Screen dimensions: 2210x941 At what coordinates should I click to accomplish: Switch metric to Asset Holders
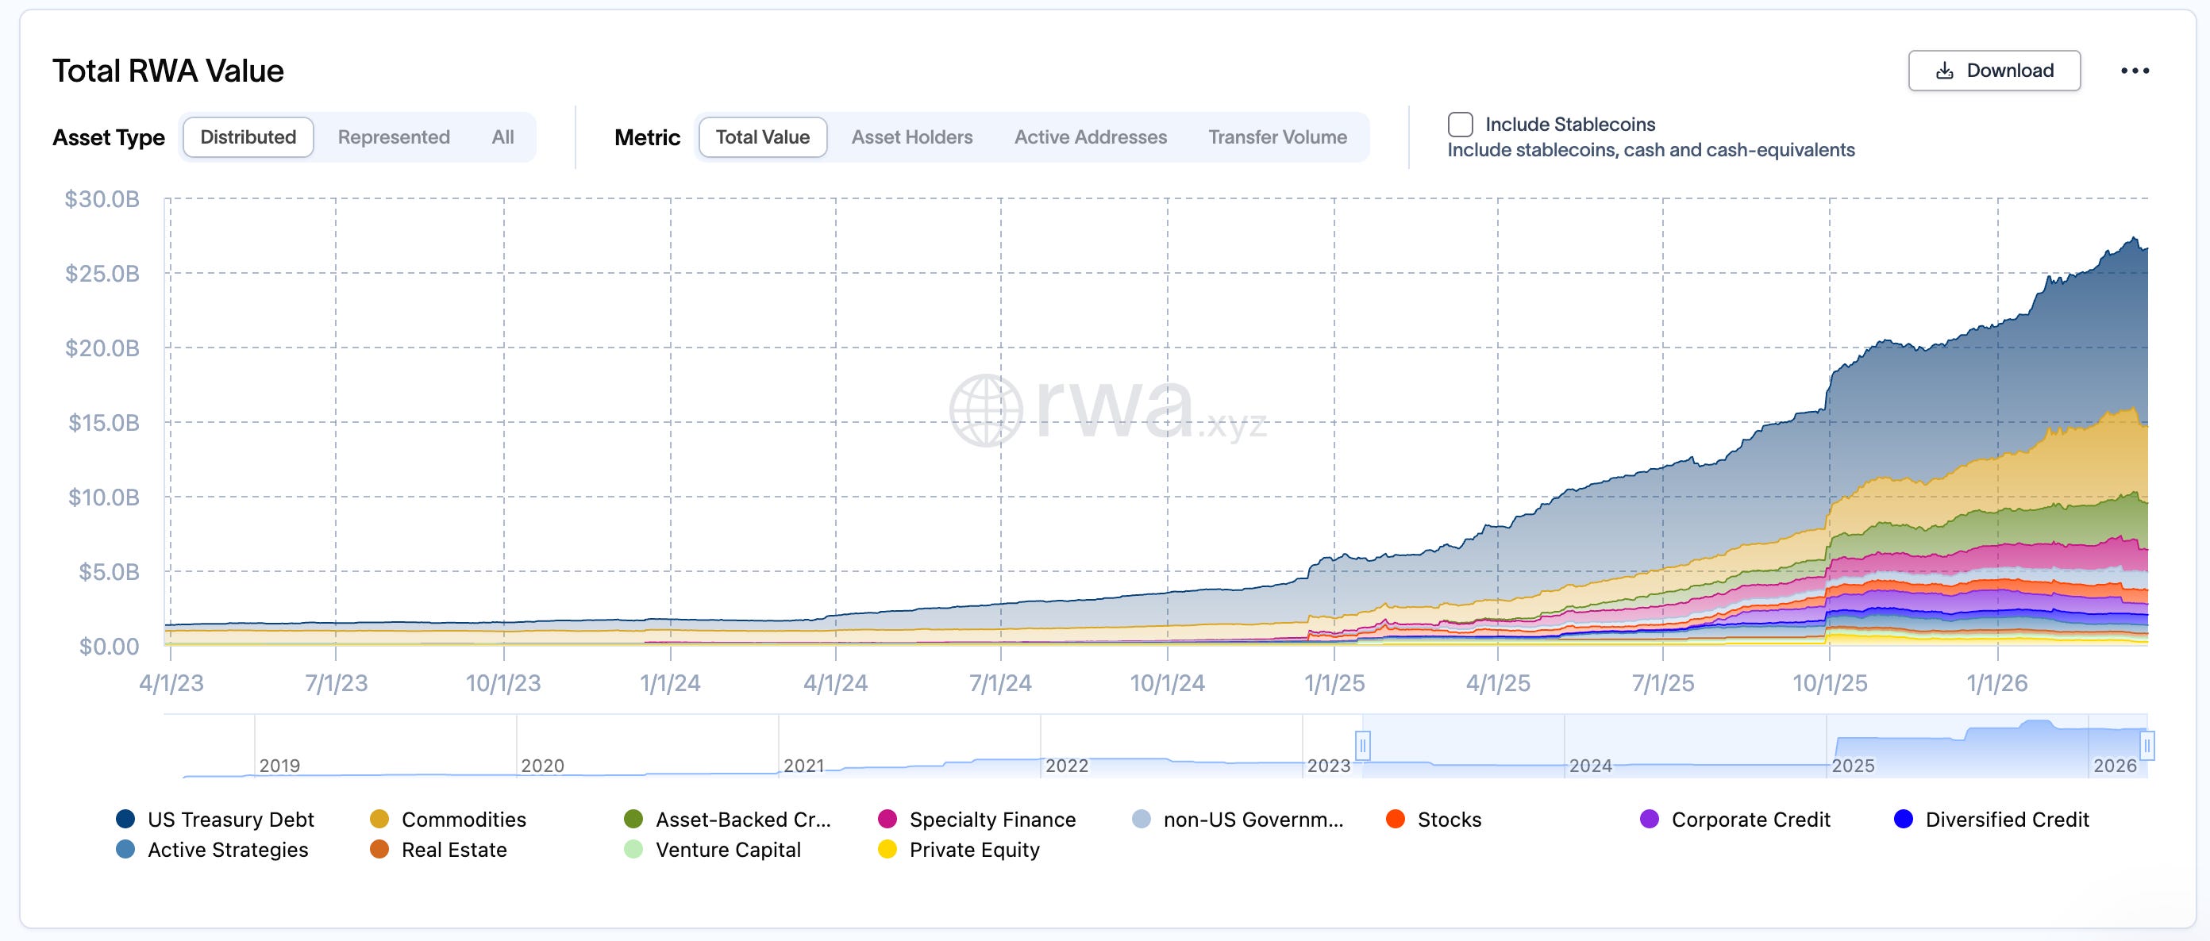tap(911, 137)
